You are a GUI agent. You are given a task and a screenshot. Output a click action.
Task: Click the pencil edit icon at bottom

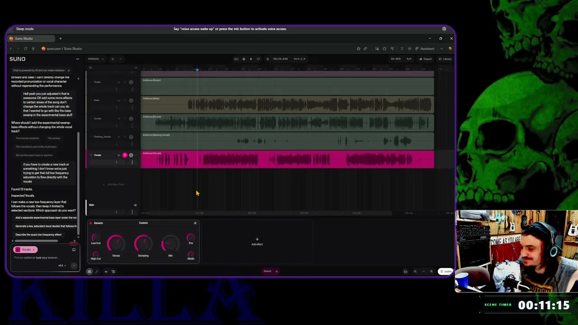tap(97, 272)
